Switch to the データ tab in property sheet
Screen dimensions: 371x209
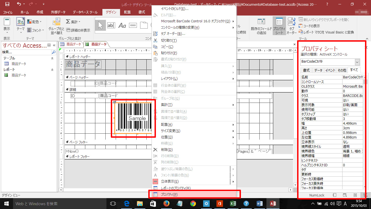point(318,70)
